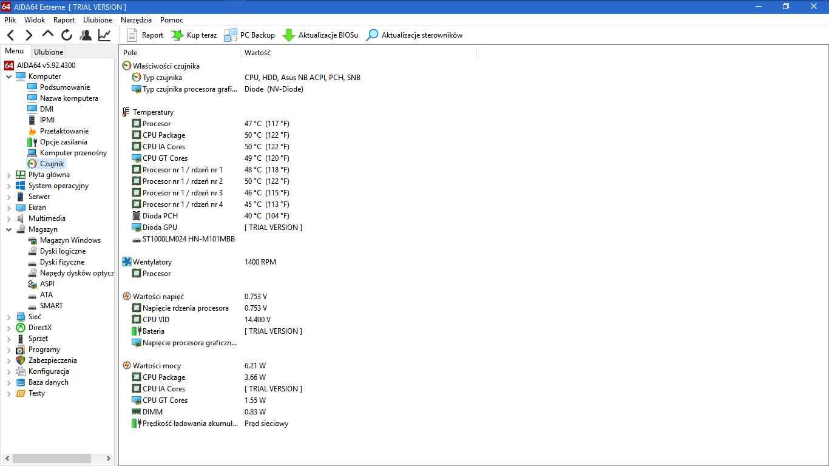The width and height of the screenshot is (829, 466).
Task: Click the tree panel horizontal scrollbar thumb
Action: [x=52, y=458]
